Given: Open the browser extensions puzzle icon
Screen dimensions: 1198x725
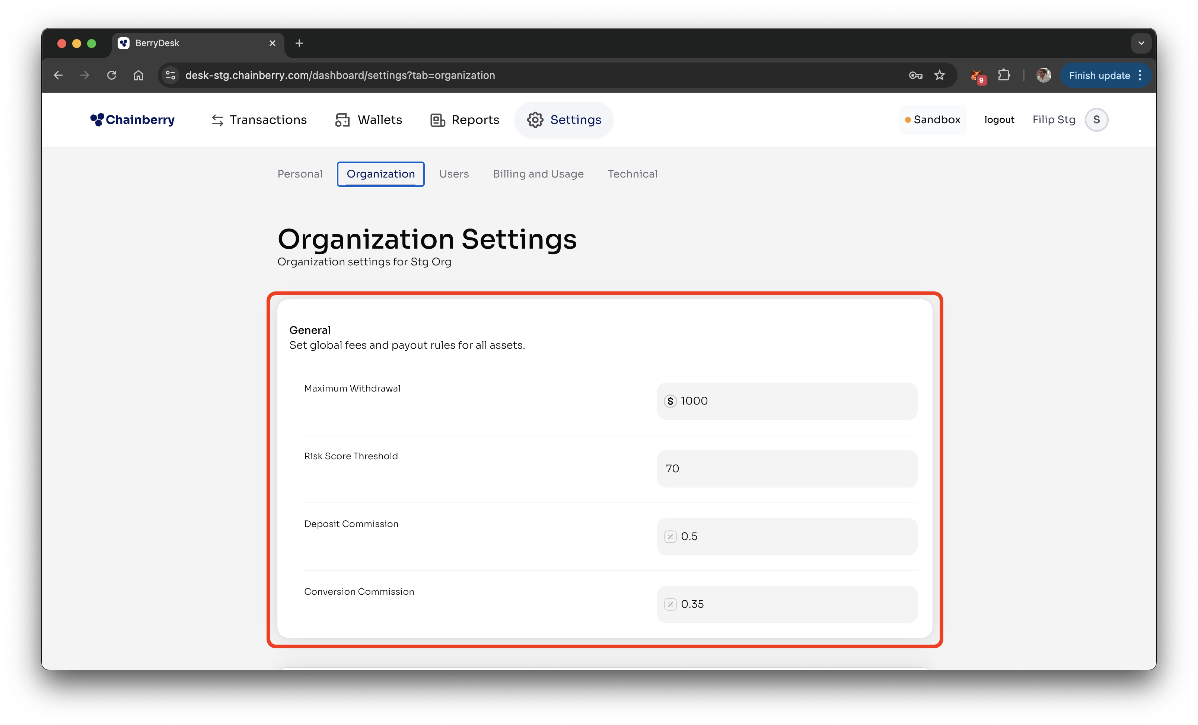Looking at the screenshot, I should (1004, 75).
